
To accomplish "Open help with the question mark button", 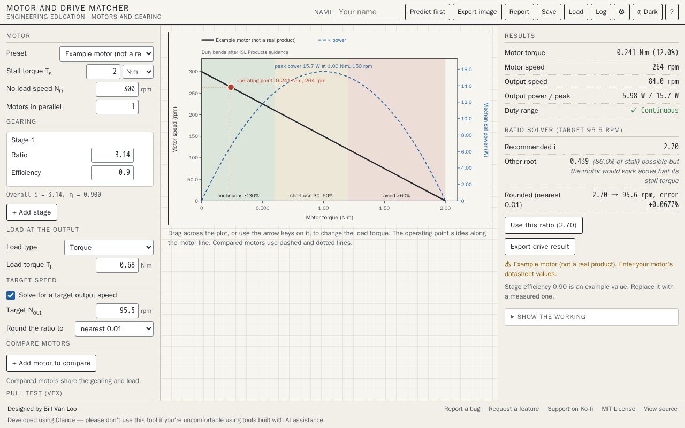I will (x=672, y=12).
